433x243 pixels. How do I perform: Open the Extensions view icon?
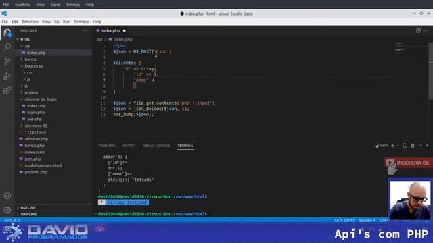(x=7, y=90)
